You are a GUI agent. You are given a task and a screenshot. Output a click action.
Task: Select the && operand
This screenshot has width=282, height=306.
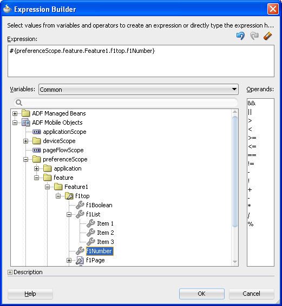pyautogui.click(x=252, y=103)
